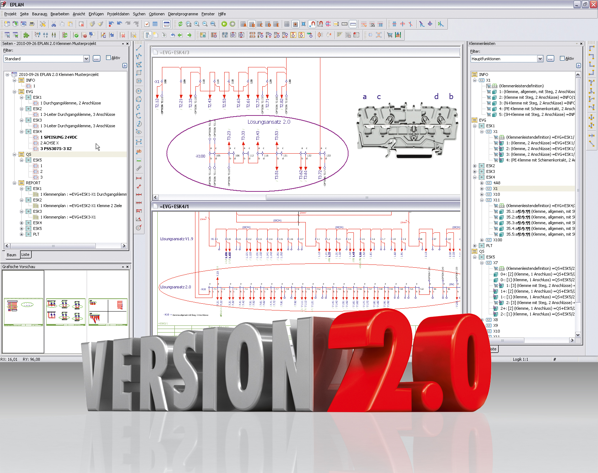Select the Insert Image tool
This screenshot has height=473, width=598.
coord(139,160)
